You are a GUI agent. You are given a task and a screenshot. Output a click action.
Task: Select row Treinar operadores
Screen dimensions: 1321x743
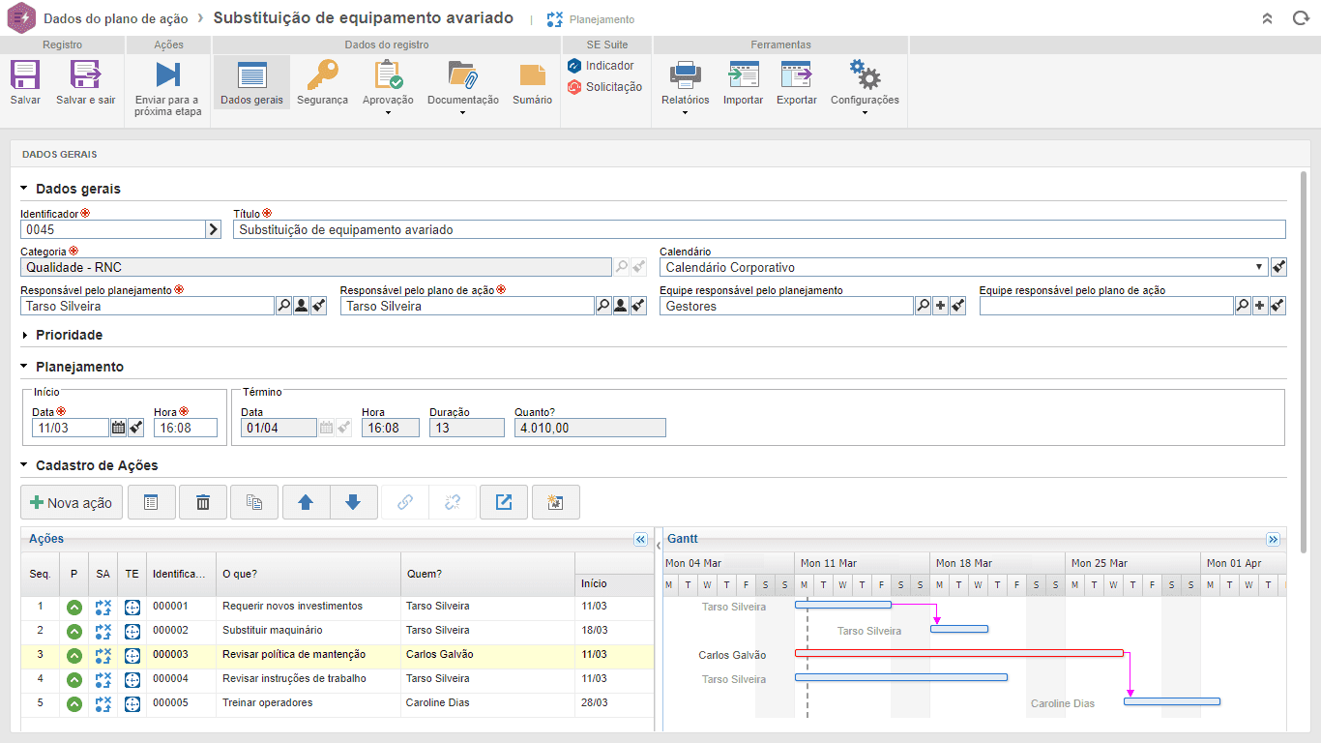[337, 703]
